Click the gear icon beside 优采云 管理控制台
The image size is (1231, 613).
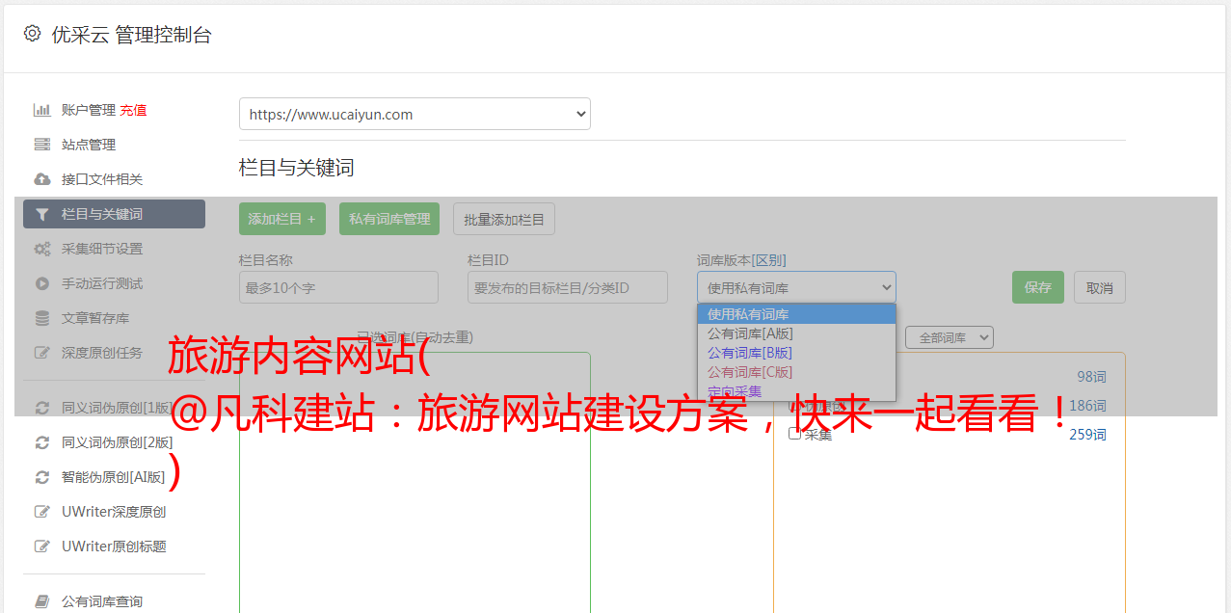32,34
